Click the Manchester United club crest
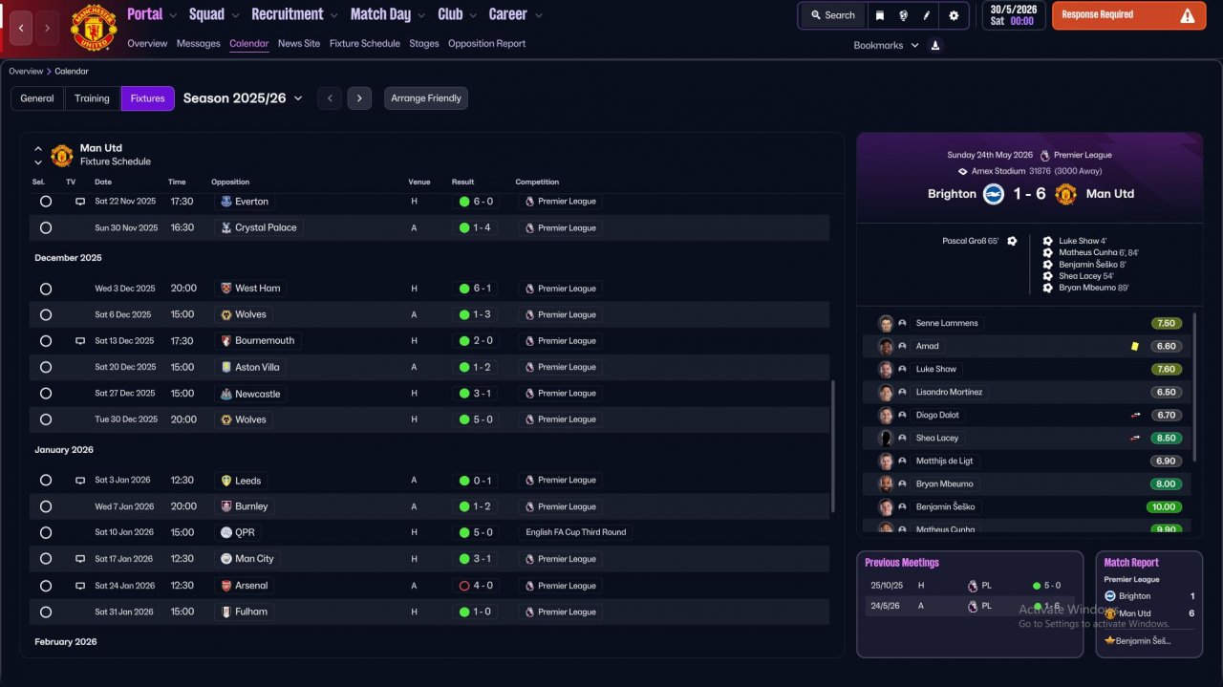The height and width of the screenshot is (687, 1223). [94, 28]
